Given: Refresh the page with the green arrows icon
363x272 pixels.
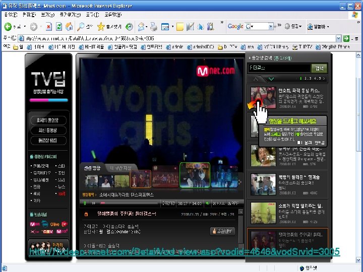Looking at the screenshot, I should tap(59, 27).
